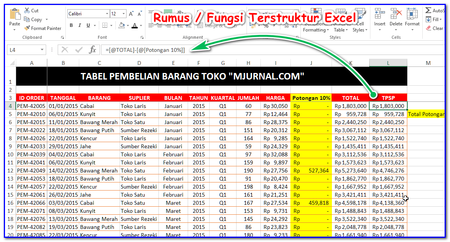Activate the Format Painter brush

[x=27, y=28]
